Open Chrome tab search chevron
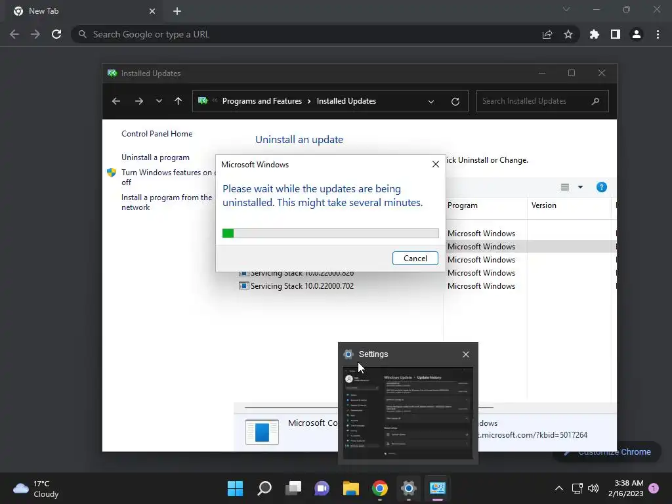This screenshot has width=672, height=504. click(566, 9)
